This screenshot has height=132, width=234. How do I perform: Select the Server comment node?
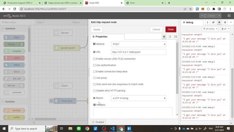pos(63,33)
